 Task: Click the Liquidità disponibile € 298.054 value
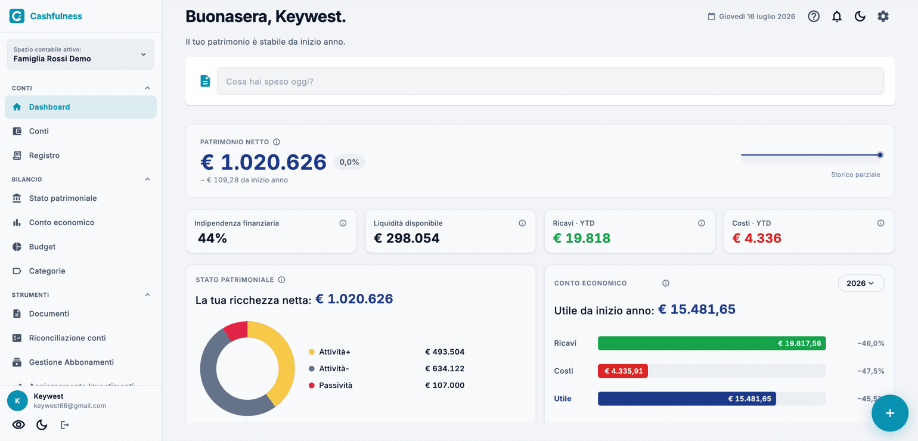point(407,238)
